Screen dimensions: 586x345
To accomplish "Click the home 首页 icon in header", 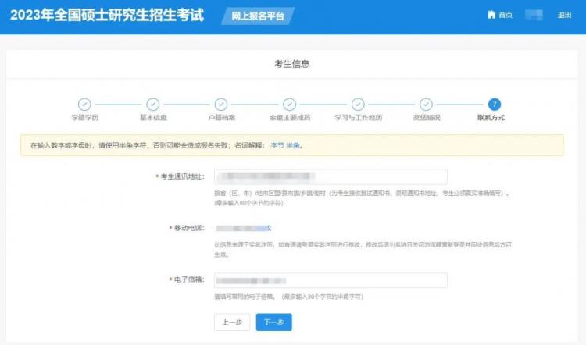I will pos(491,15).
